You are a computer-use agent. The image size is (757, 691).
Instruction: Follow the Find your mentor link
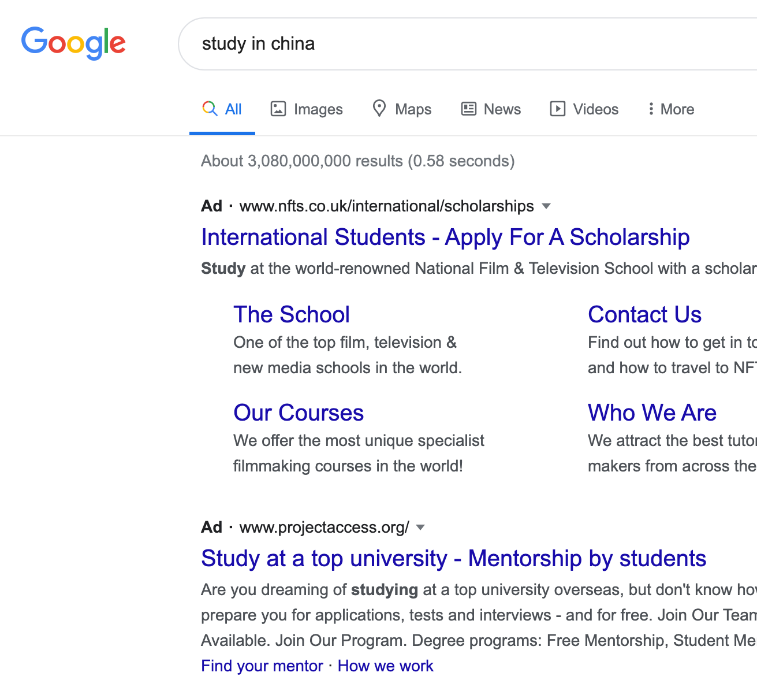pyautogui.click(x=262, y=666)
